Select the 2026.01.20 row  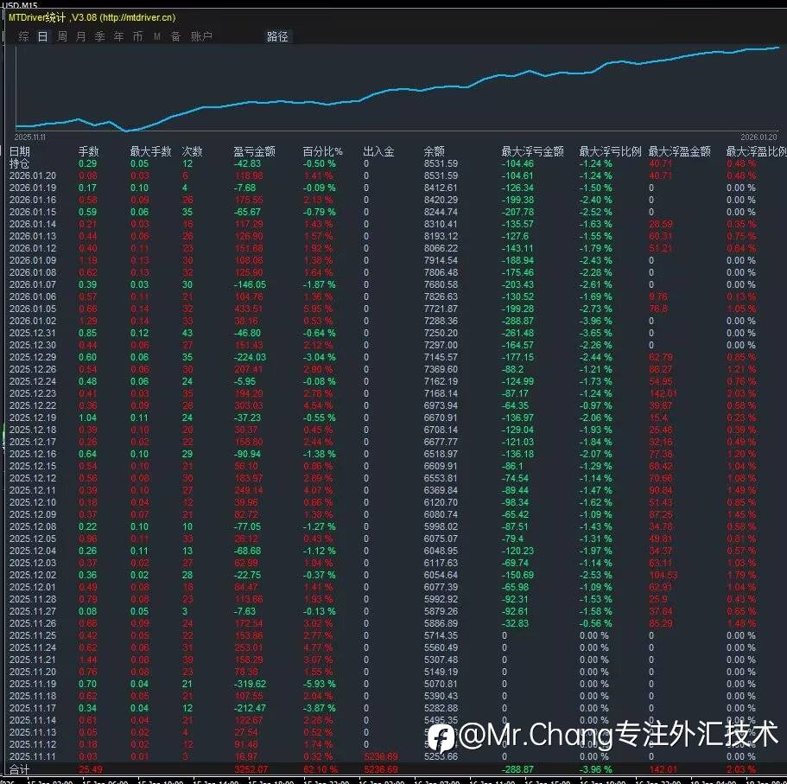pyautogui.click(x=394, y=175)
